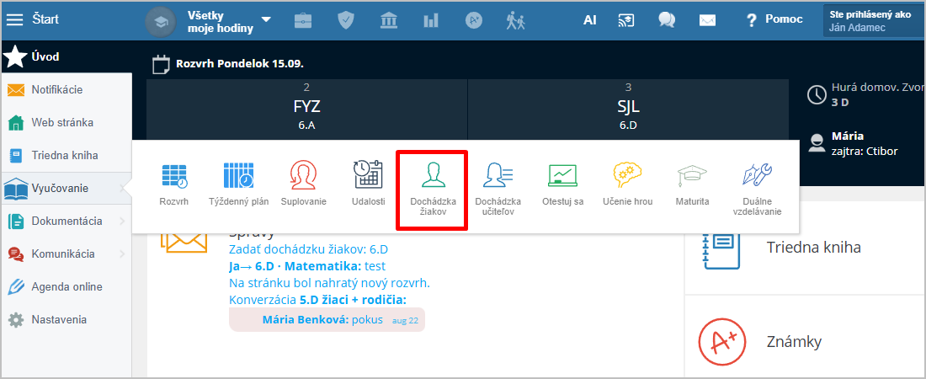Click the Zadať dochádzku žiakov: 6.D link
The width and height of the screenshot is (926, 379).
tap(307, 249)
